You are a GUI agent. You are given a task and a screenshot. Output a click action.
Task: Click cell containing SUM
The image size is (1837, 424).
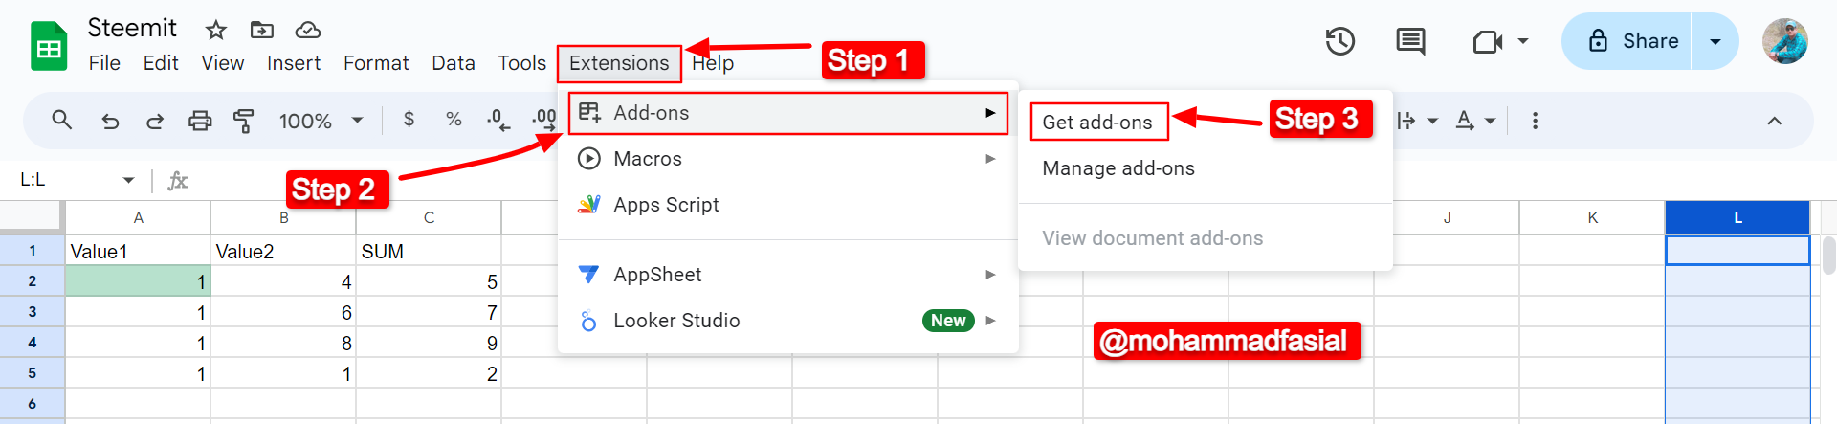(429, 251)
